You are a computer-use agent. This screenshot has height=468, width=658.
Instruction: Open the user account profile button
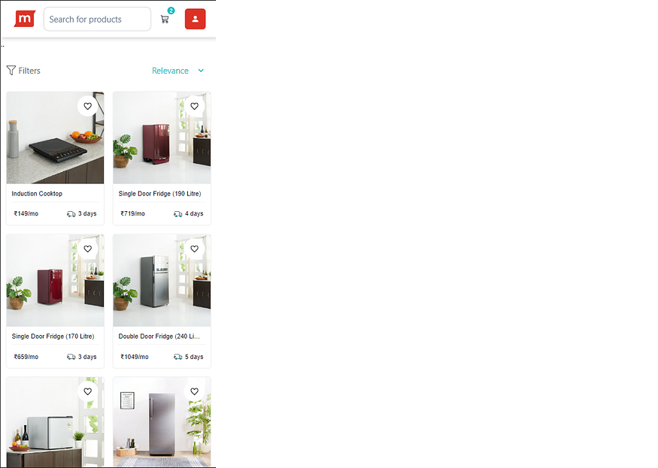tap(195, 19)
